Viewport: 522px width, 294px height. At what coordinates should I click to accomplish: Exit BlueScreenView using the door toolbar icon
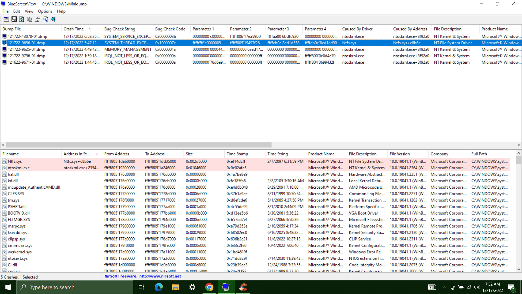53,19
